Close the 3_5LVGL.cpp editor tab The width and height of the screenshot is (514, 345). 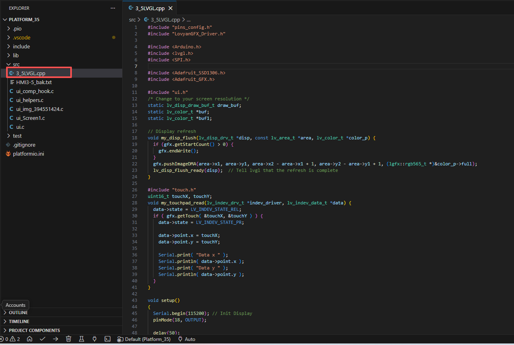[x=170, y=8]
